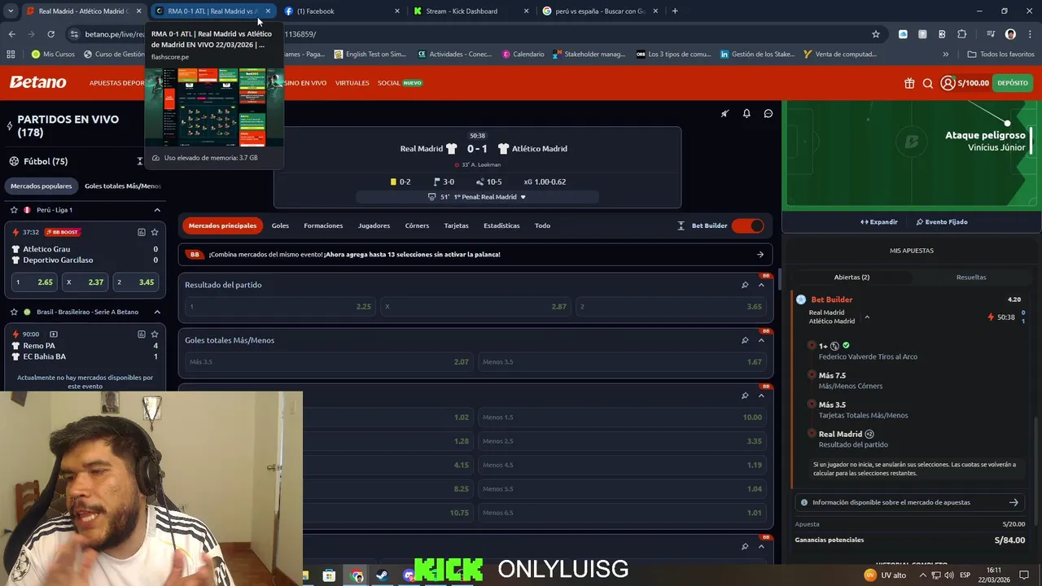Select draw odds 2.37 for Atletico Grau match
Screen dimensions: 1042x586
(85, 282)
